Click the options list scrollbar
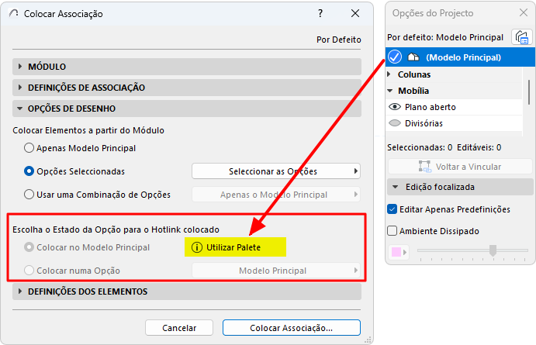This screenshot has height=345, width=536. coord(529,93)
